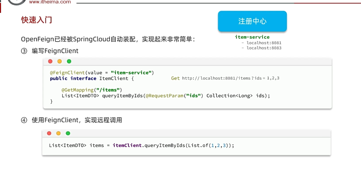Screen dimensions: 361x170
Task: Click the blue 注册中心 button
Action: point(252,21)
